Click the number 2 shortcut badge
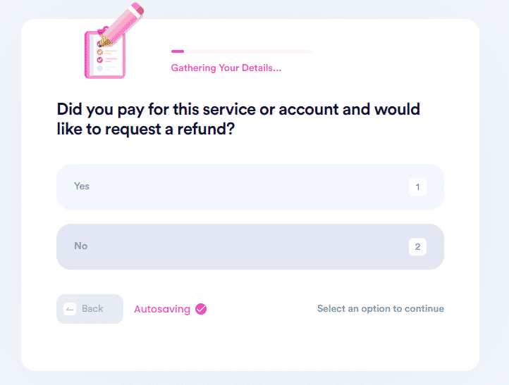 click(x=417, y=246)
